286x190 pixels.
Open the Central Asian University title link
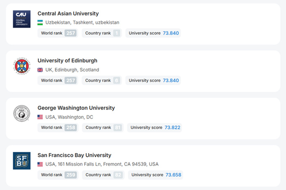pos(68,13)
